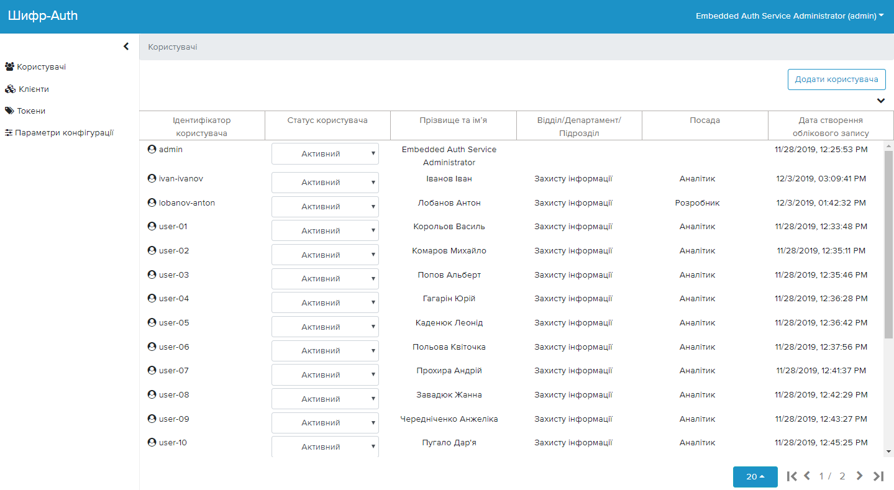Go to the next page of users
Image resolution: width=894 pixels, height=490 pixels.
(860, 476)
